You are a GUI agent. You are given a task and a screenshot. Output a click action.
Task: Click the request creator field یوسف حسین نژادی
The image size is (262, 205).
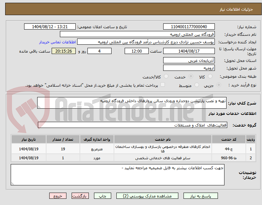(x=146, y=42)
